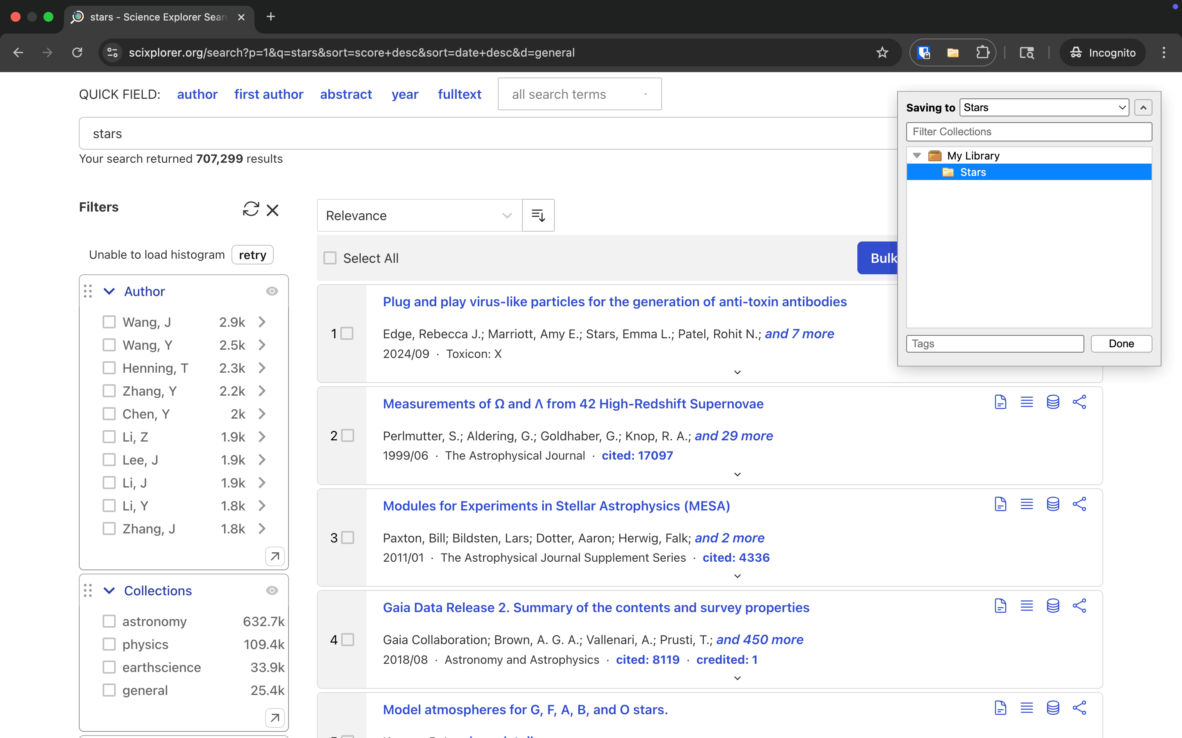Check the Select All checkbox
Screen dimensions: 1182x738
pos(330,258)
